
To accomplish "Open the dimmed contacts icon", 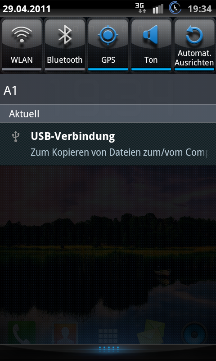I will click(65, 333).
